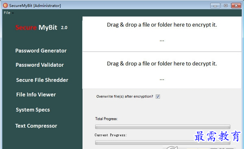Screen dimensions: 244x149
Task: Launch Secure File Shredder
Action: coord(42,80)
